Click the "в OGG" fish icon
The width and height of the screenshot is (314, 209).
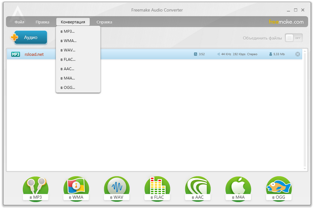coord(279,189)
